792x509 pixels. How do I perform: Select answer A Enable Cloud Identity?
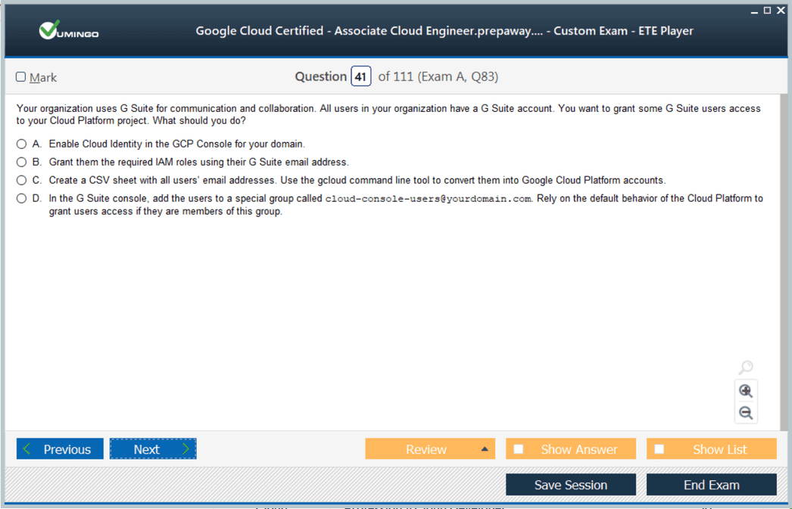(21, 144)
